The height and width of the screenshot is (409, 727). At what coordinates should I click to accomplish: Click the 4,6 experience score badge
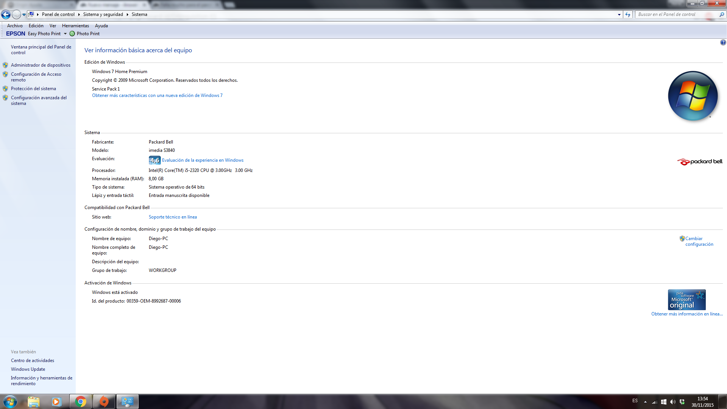154,160
